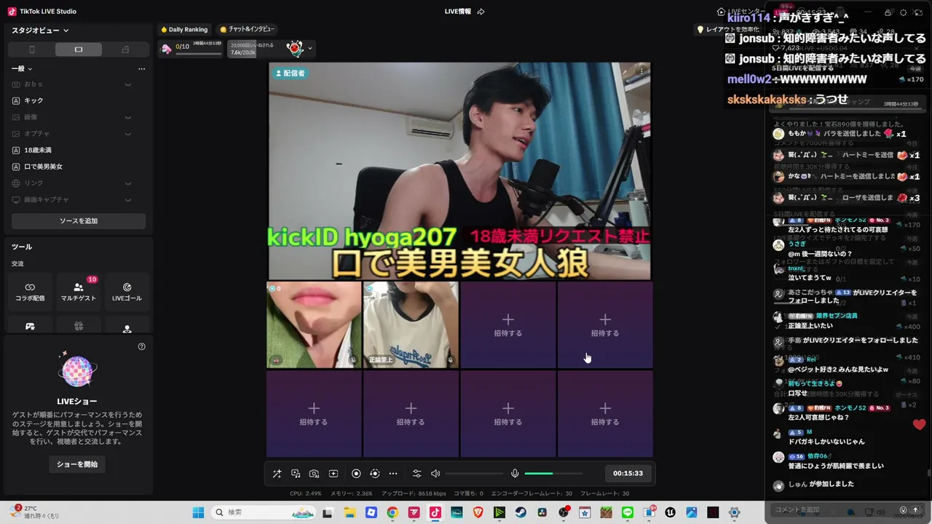Click the comment input field

pos(834,509)
